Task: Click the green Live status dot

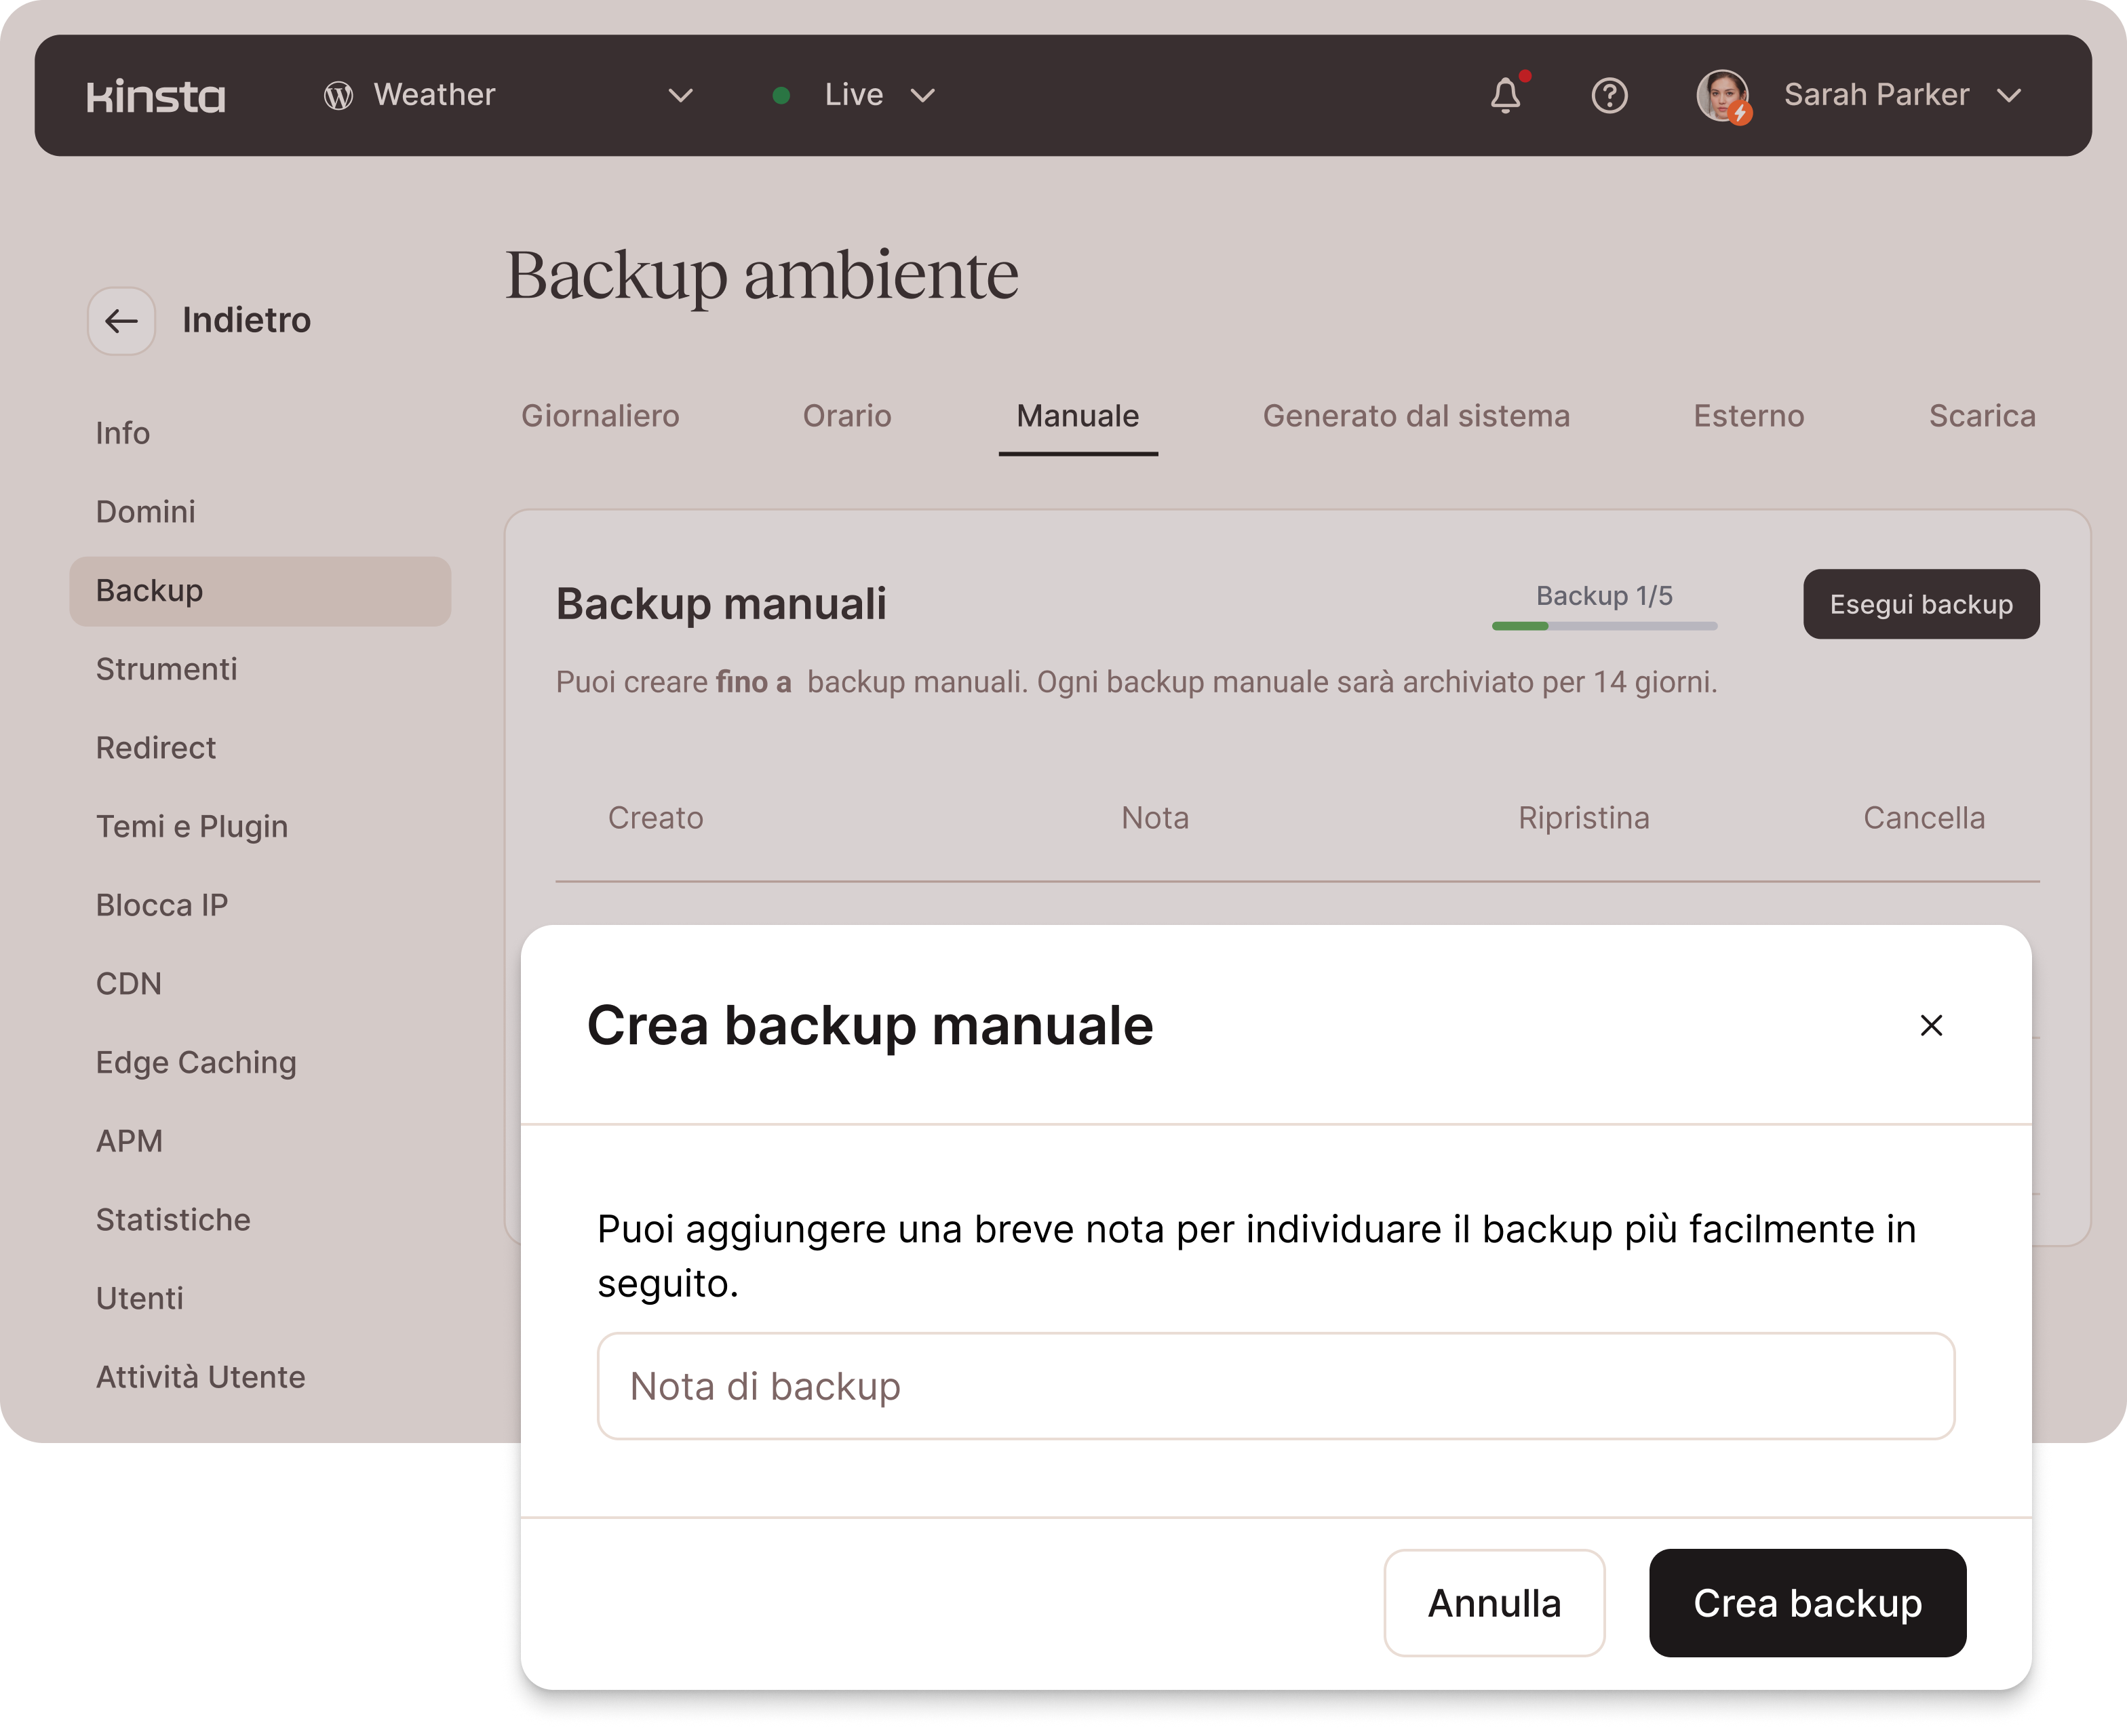Action: [782, 96]
